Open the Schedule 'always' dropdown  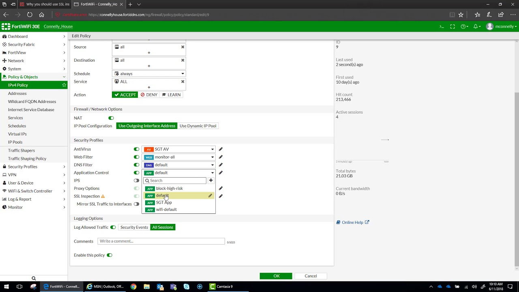[149, 74]
